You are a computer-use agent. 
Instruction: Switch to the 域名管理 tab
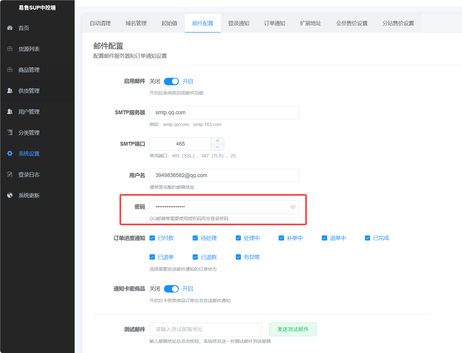coord(136,23)
